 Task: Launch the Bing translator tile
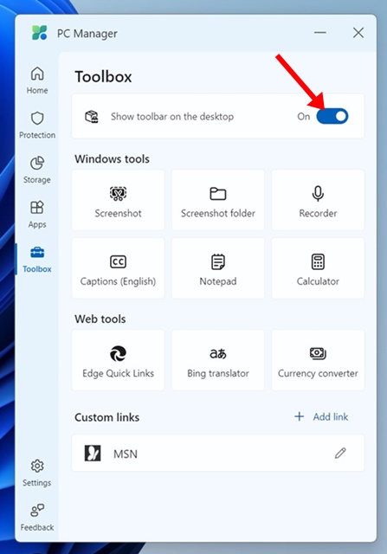[218, 360]
